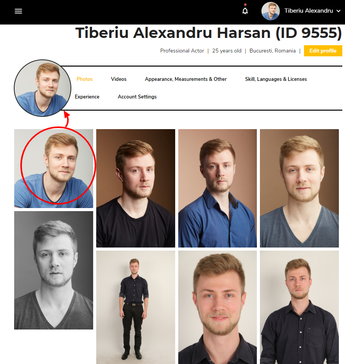
Task: Switch to the Videos tab
Action: pyautogui.click(x=119, y=79)
